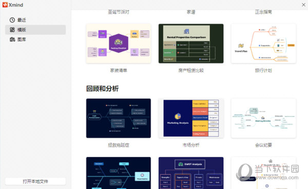Select the 模板 (Templates) grid icon
This screenshot has width=308, height=189.
(12, 30)
